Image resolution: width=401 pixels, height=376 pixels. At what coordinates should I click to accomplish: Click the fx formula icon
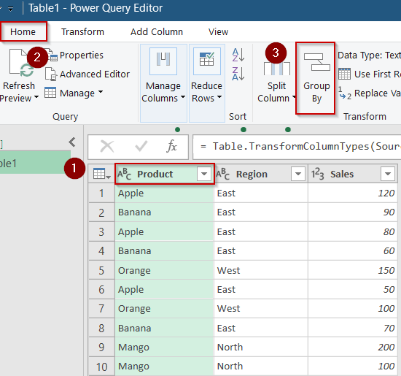pos(171,147)
